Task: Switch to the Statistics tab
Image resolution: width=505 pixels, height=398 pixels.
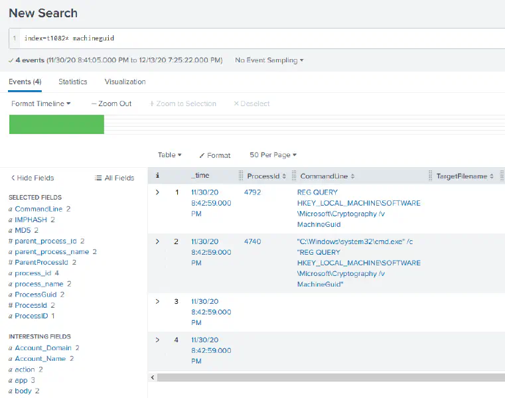Action: point(72,82)
